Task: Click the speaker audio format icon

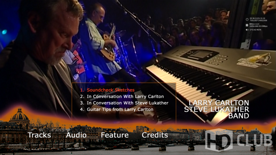Action: coord(247,30)
